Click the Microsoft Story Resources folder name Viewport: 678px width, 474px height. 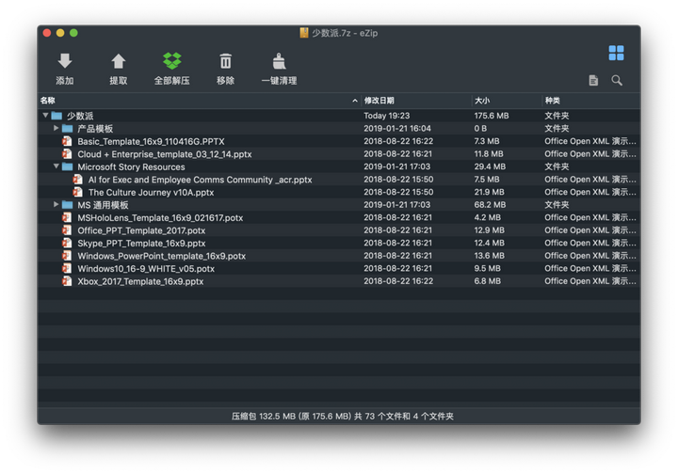(131, 166)
